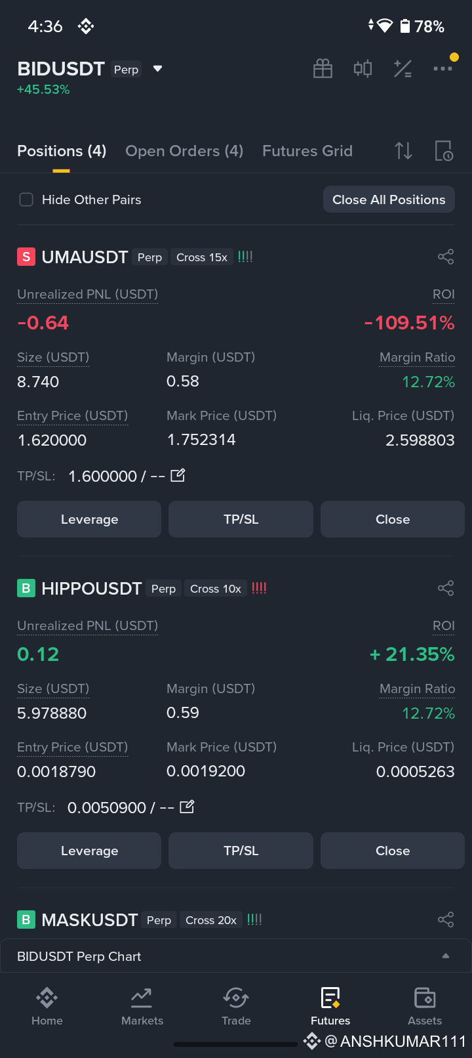
Task: Tap the green B badge on MASKUSDT
Action: (x=26, y=920)
